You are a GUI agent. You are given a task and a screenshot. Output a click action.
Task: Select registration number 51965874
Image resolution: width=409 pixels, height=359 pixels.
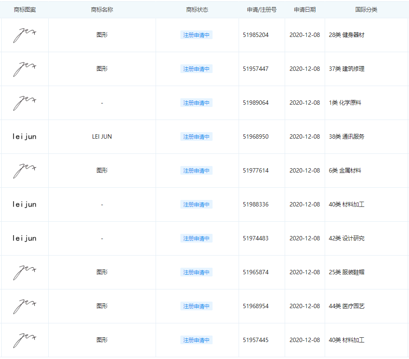(x=256, y=273)
